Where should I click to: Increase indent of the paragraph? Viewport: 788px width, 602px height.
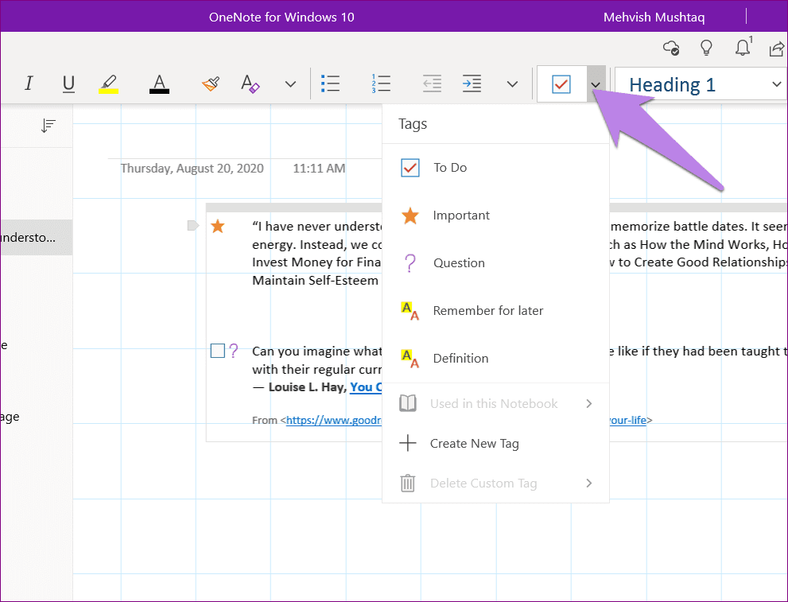tap(472, 84)
